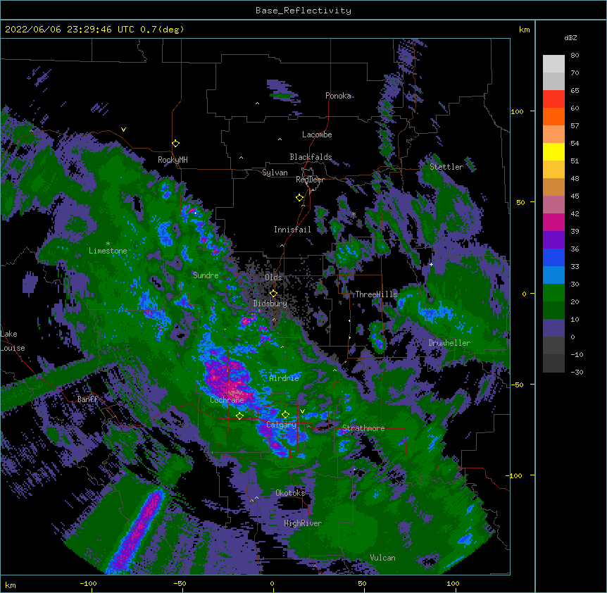The image size is (607, 593).
Task: Click the Drumheller label
Action: point(449,343)
